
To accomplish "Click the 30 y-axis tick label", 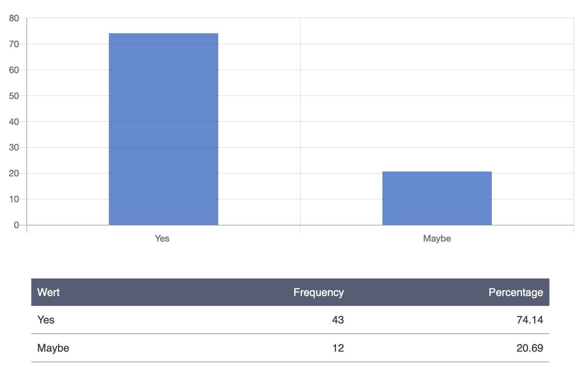I will click(x=14, y=147).
